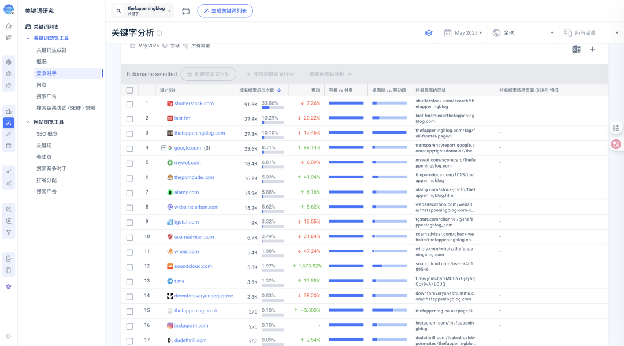Click the last.fm click share bar

point(273,122)
